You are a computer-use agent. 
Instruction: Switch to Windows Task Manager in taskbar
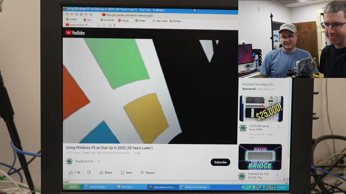pyautogui.click(x=194, y=187)
